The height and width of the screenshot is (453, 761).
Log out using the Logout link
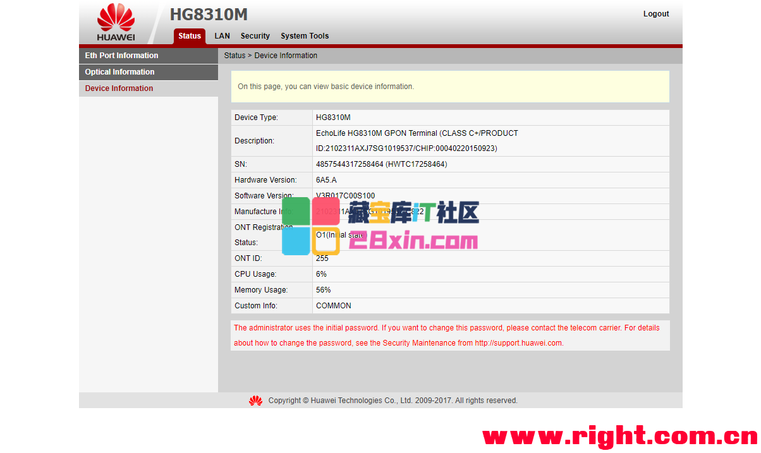click(655, 14)
